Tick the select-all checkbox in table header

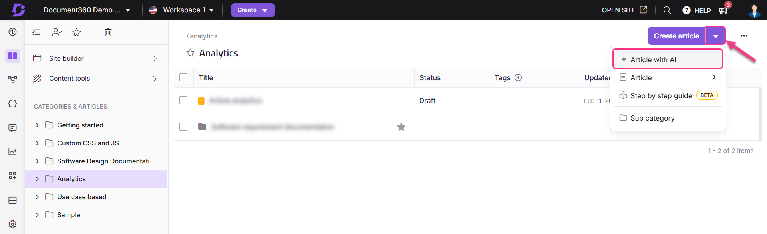tap(183, 77)
